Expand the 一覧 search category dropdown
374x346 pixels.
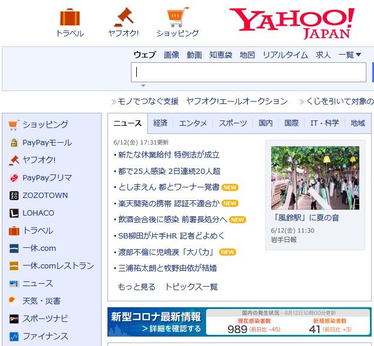coord(350,55)
